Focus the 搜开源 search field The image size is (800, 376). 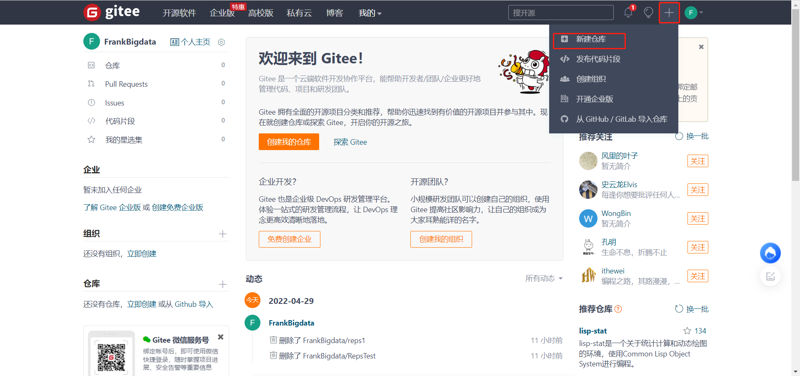[561, 13]
